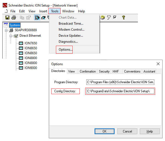Open the View menu in the menu bar

point(32,11)
